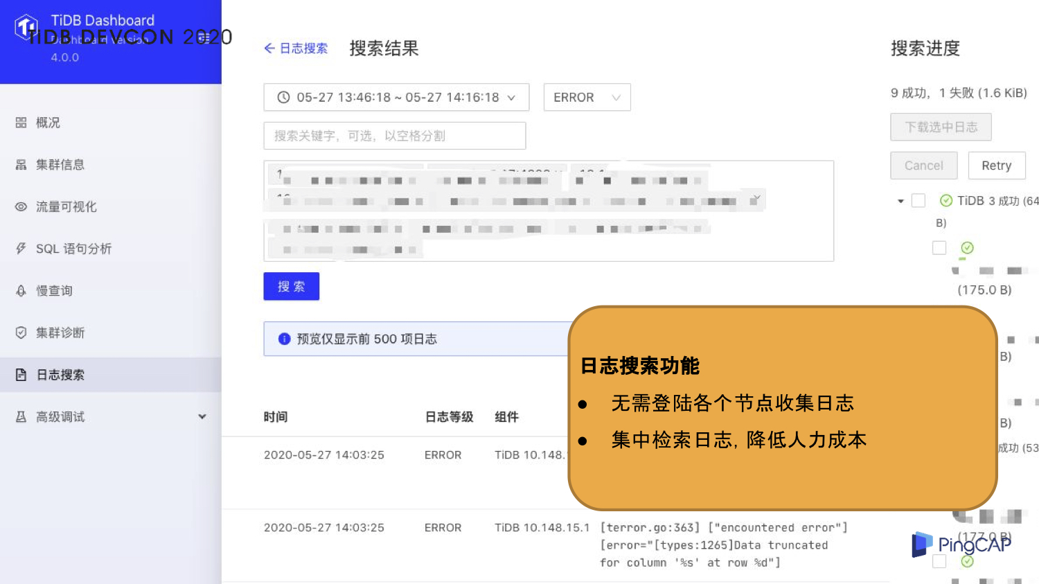Image resolution: width=1039 pixels, height=584 pixels.
Task: Check the first TiDB node log checkbox
Action: [x=939, y=248]
